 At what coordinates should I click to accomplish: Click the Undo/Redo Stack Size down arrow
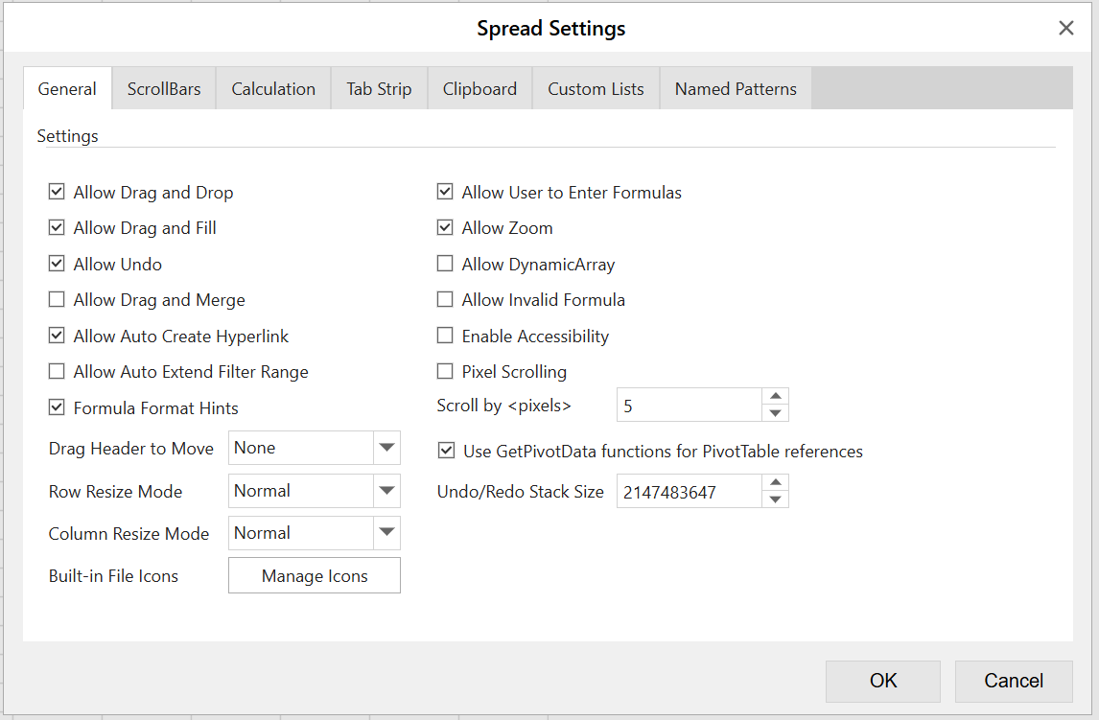776,499
